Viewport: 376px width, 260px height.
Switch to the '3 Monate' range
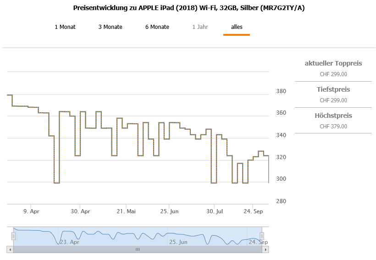(110, 27)
